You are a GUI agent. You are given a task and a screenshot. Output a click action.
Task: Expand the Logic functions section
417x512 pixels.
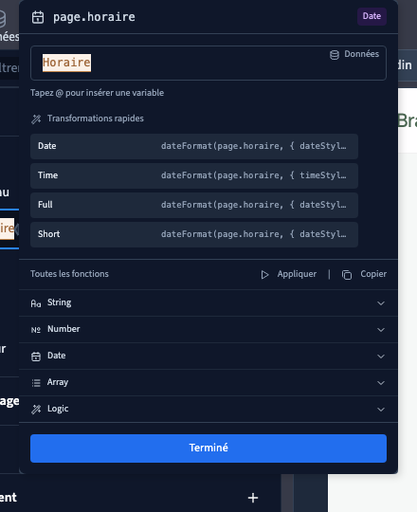(x=208, y=409)
